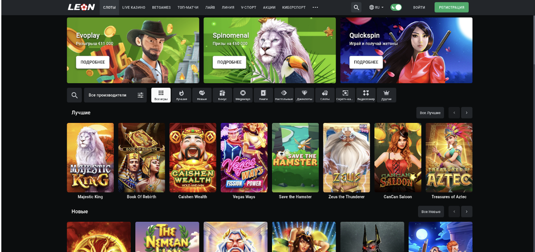Open the Лайв tab

tap(210, 8)
